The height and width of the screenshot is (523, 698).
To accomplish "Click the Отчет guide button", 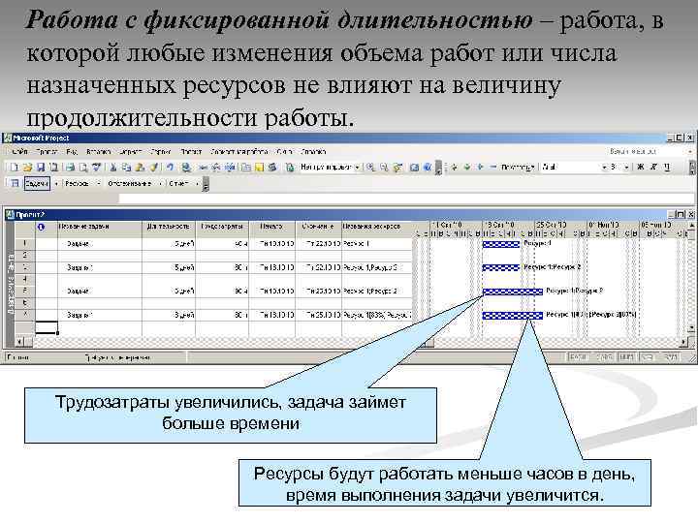I will click(x=178, y=183).
